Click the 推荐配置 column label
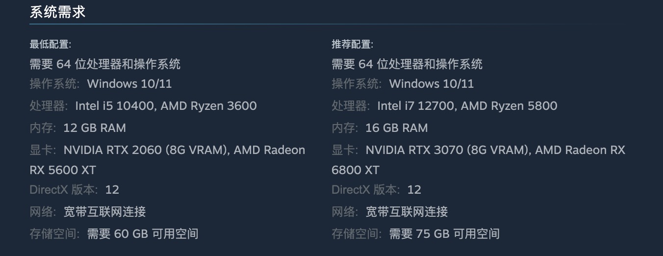 coord(353,45)
